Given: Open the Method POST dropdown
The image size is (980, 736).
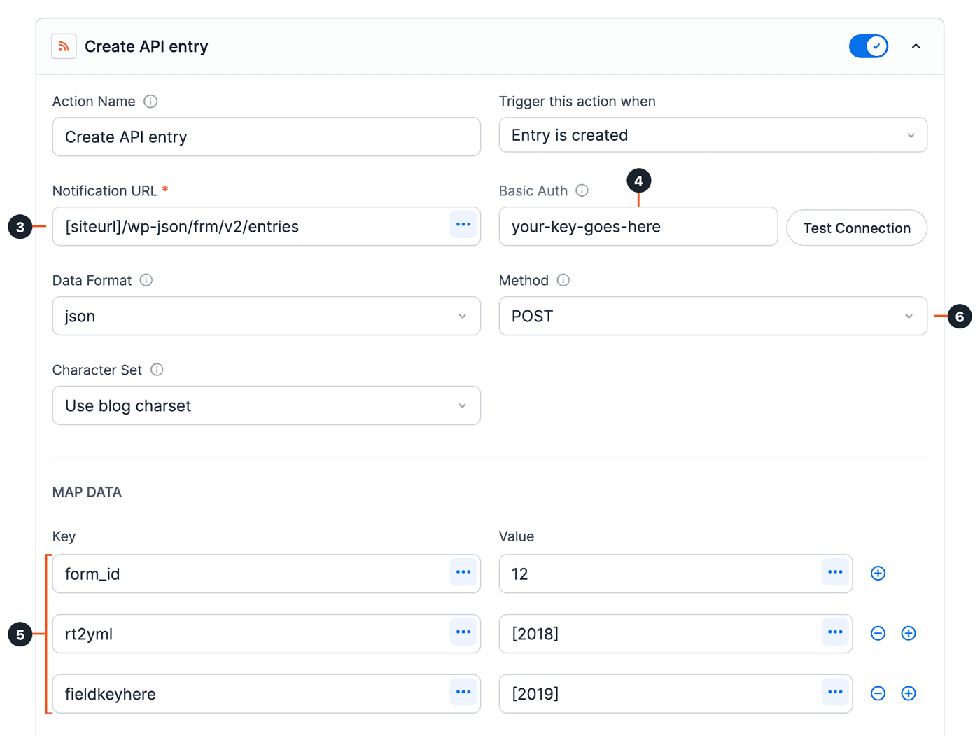Looking at the screenshot, I should pos(713,316).
